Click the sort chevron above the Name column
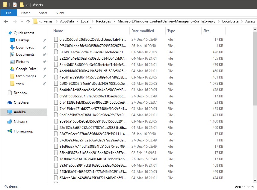 point(90,28)
